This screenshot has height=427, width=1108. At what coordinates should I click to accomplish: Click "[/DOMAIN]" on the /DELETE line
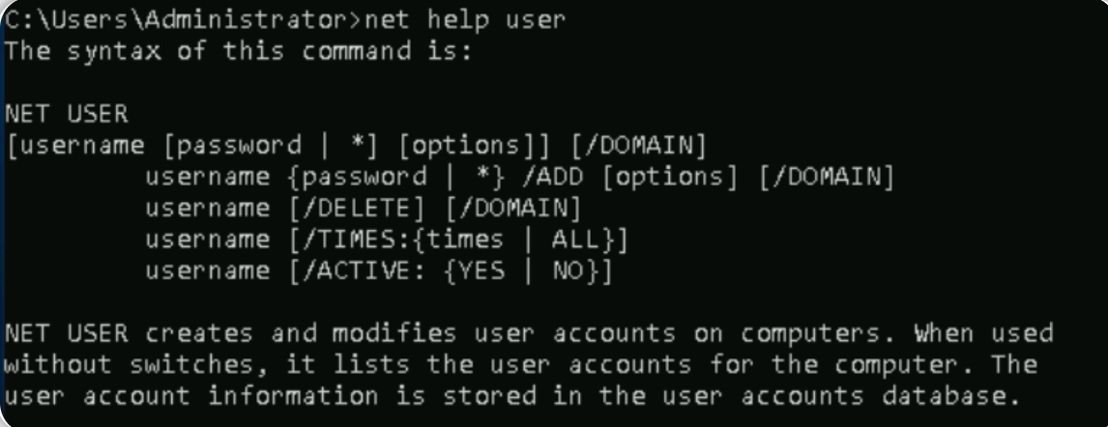coord(513,209)
